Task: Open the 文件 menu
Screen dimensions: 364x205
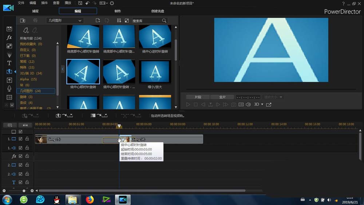Action: click(x=21, y=3)
